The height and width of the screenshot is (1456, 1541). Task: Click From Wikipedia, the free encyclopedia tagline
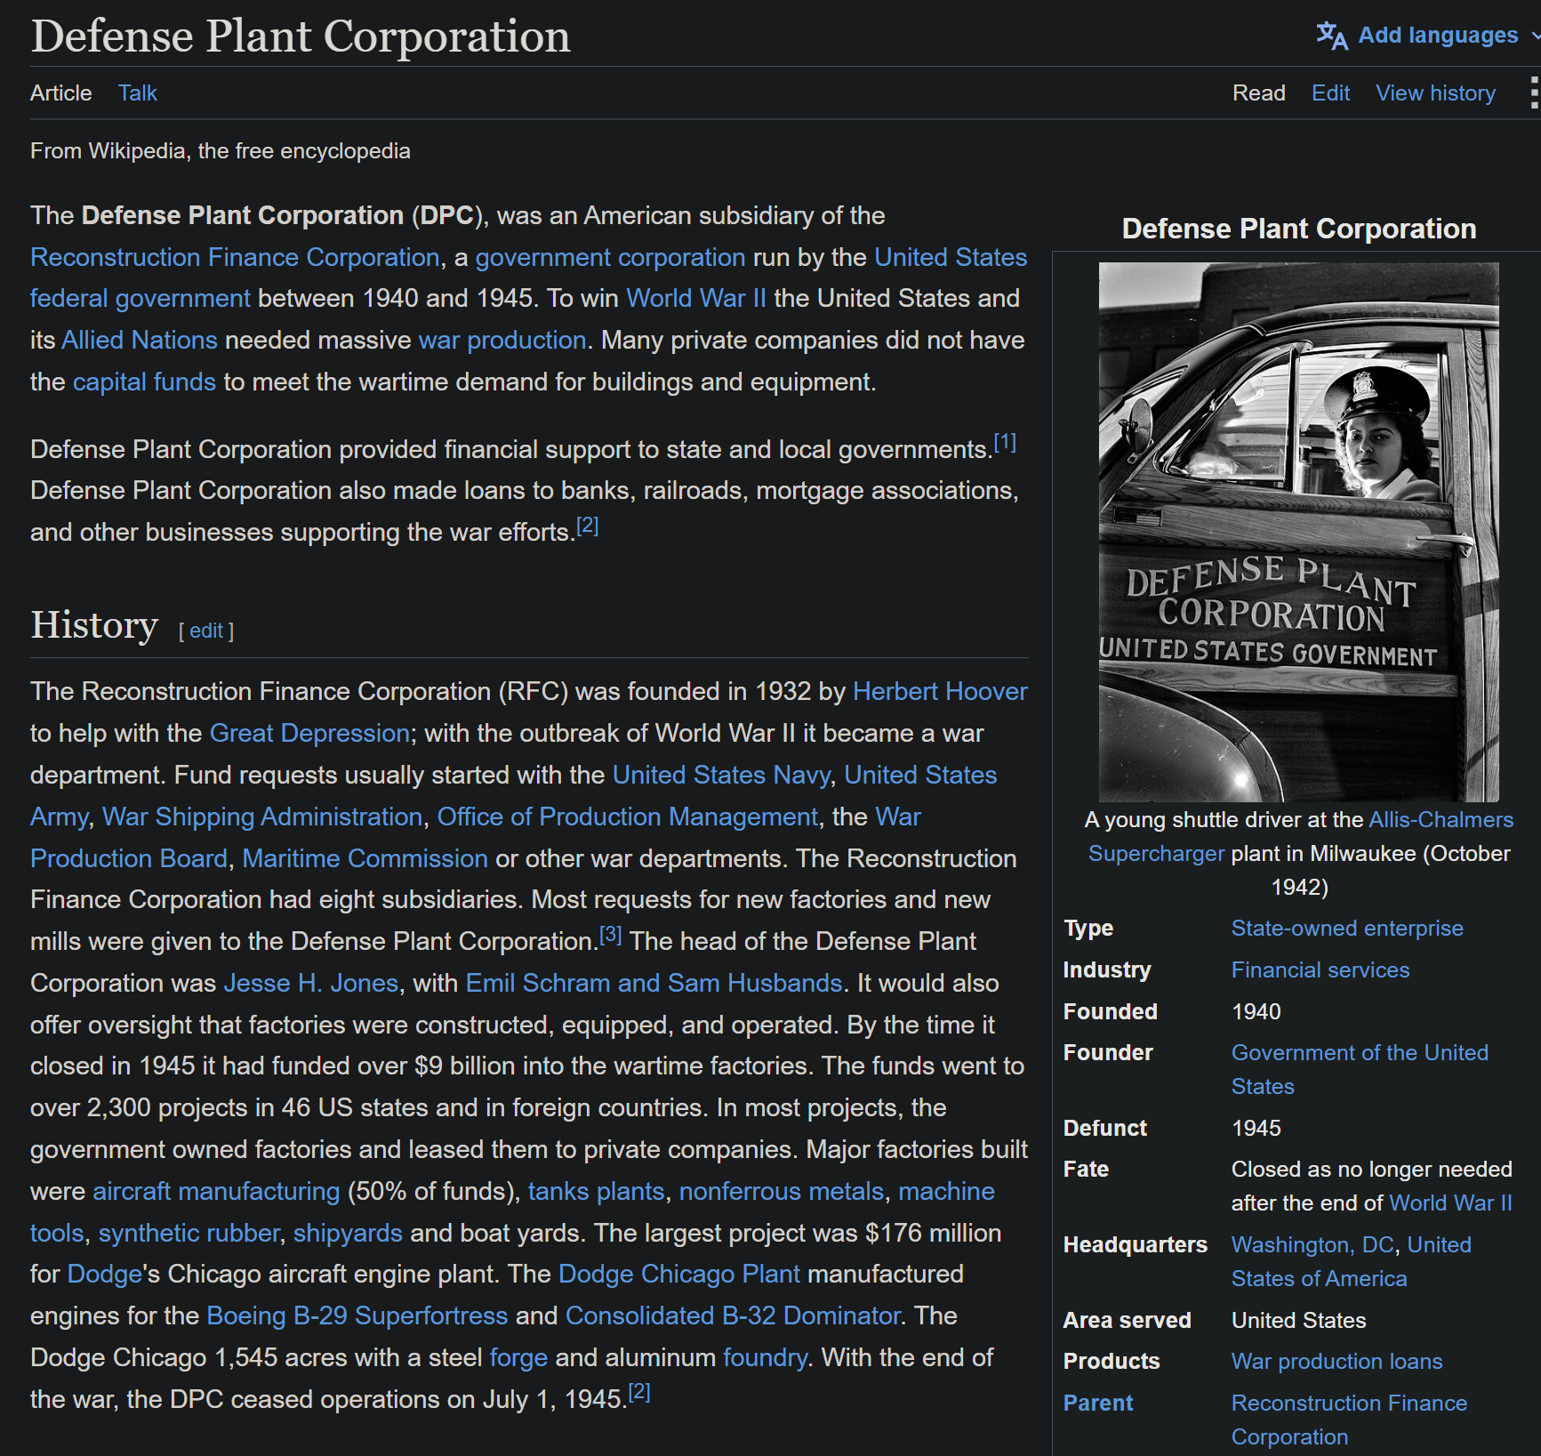click(221, 151)
